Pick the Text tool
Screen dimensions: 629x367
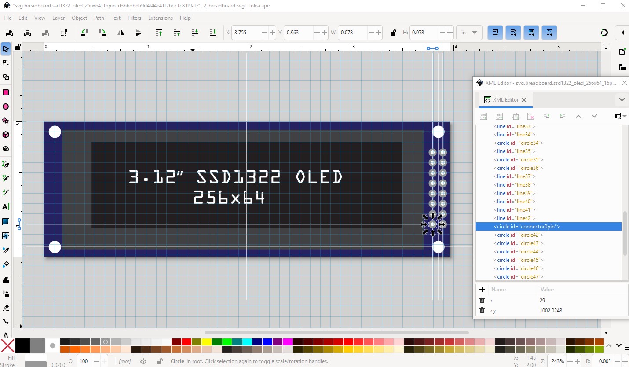coord(6,206)
